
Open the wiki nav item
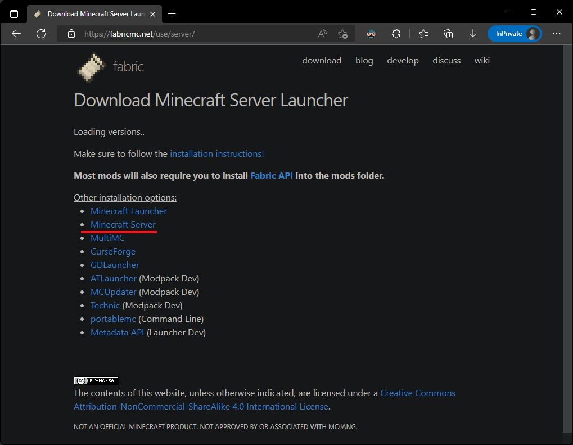(482, 61)
